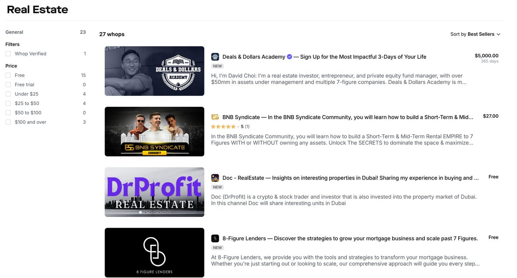Click the blue verified badge icon

pyautogui.click(x=290, y=57)
